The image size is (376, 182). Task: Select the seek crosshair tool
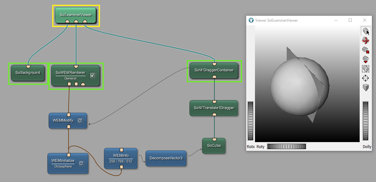(x=366, y=78)
